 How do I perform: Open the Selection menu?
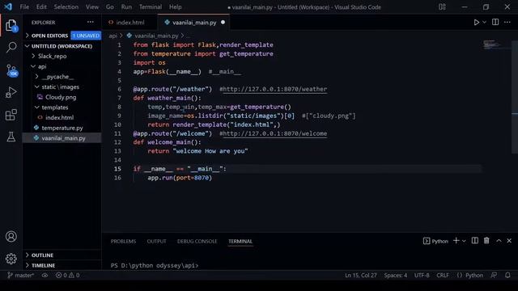[x=66, y=7]
